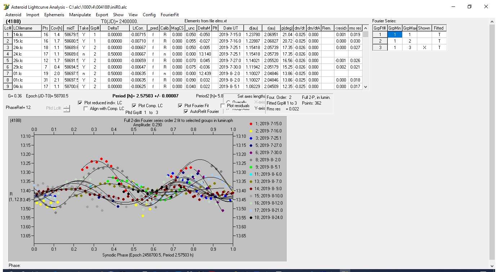Toggle AutoRefit Fourier checkbox
The image size is (498, 272).
coord(186,111)
